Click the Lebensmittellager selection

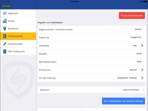[131, 90]
